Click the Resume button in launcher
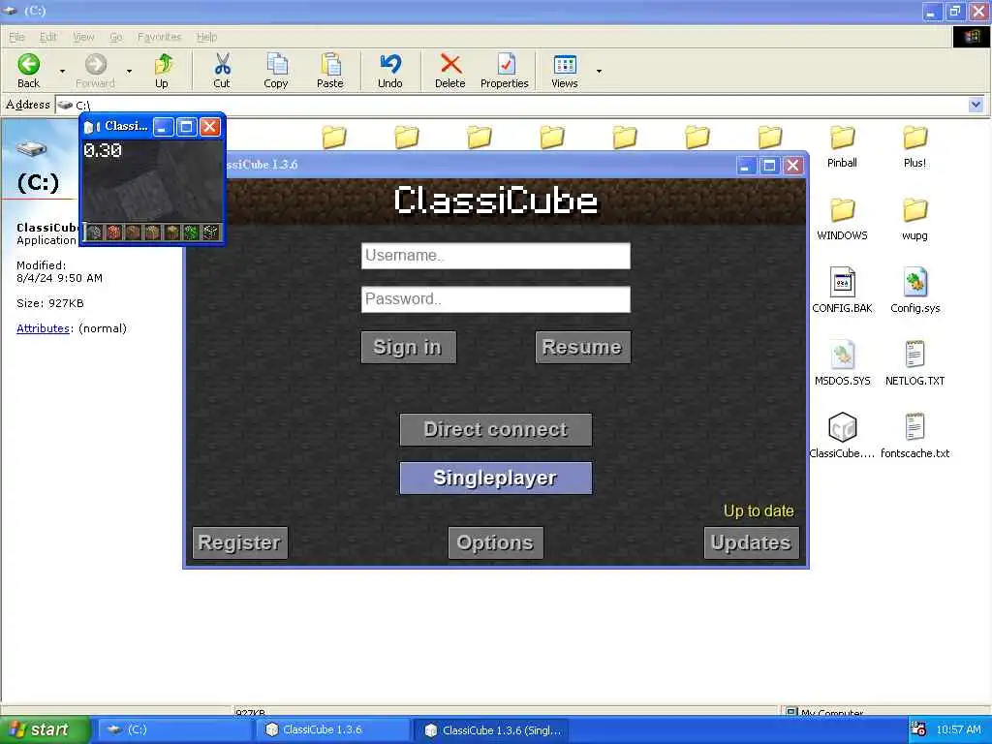 click(582, 347)
